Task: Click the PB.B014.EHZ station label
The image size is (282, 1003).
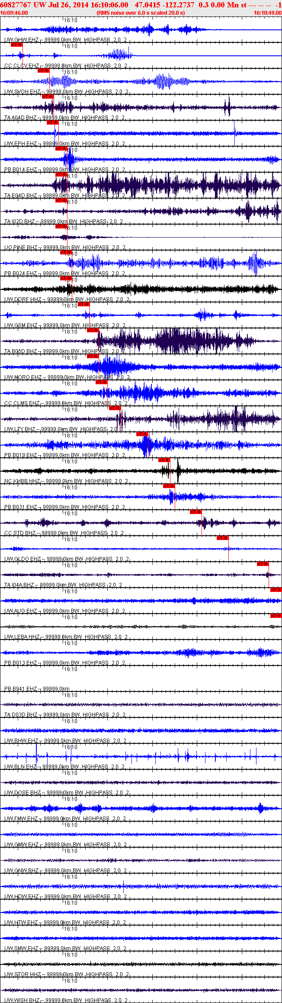Action: click(21, 170)
